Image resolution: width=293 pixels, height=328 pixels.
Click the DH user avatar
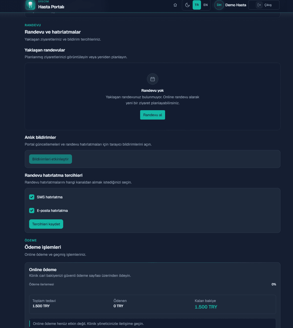click(x=219, y=5)
